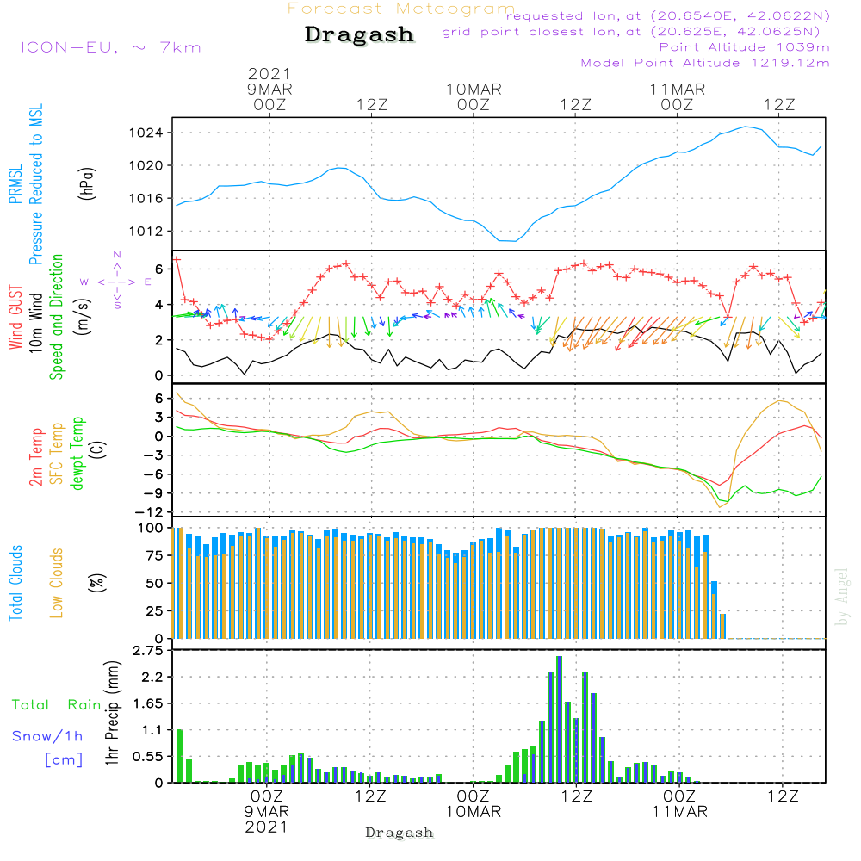Viewport: 861px width, 861px height.
Task: Click the top-axis '2021 9MAR 00Z' date label
Action: tap(269, 89)
